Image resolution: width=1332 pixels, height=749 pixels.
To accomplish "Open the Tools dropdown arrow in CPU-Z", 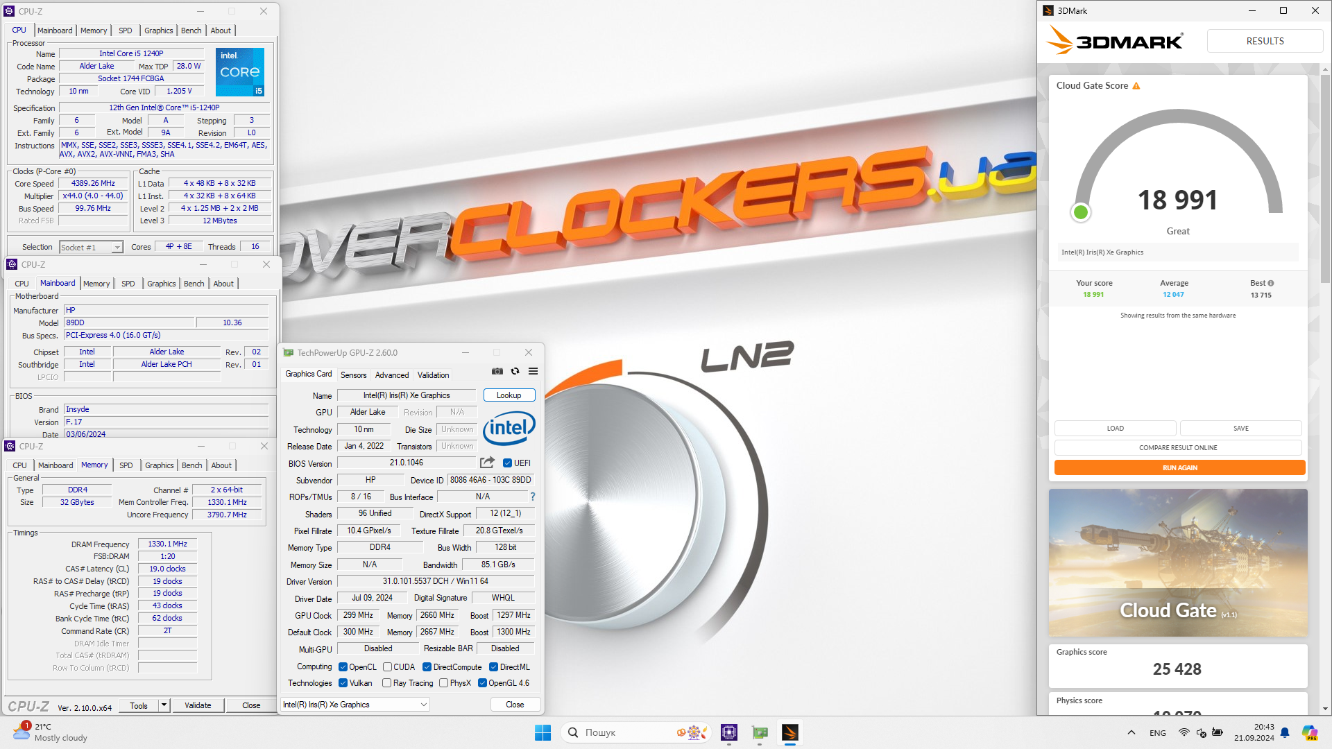I will pos(164,705).
